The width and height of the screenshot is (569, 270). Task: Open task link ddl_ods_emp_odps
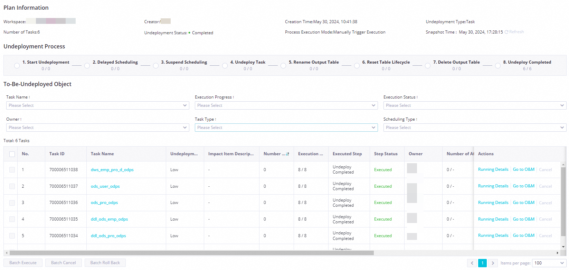point(110,219)
